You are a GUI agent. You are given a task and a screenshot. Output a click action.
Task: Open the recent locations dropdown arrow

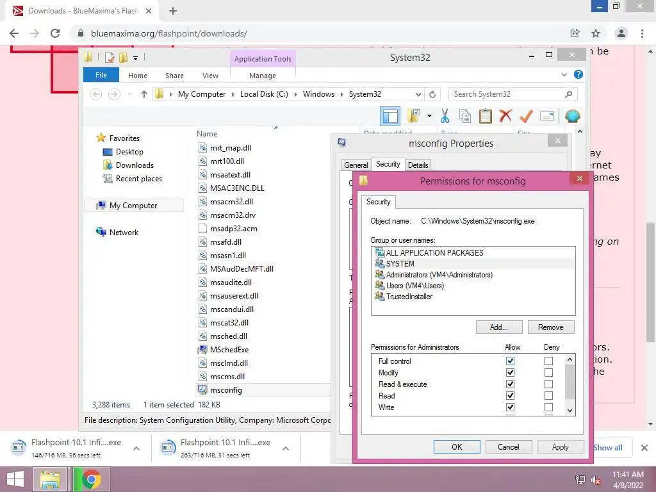129,94
